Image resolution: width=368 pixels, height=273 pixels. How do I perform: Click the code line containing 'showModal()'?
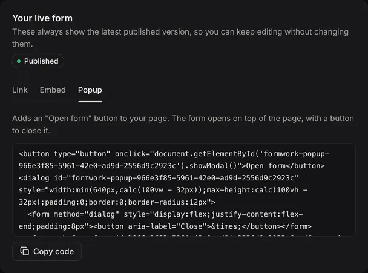pos(172,166)
